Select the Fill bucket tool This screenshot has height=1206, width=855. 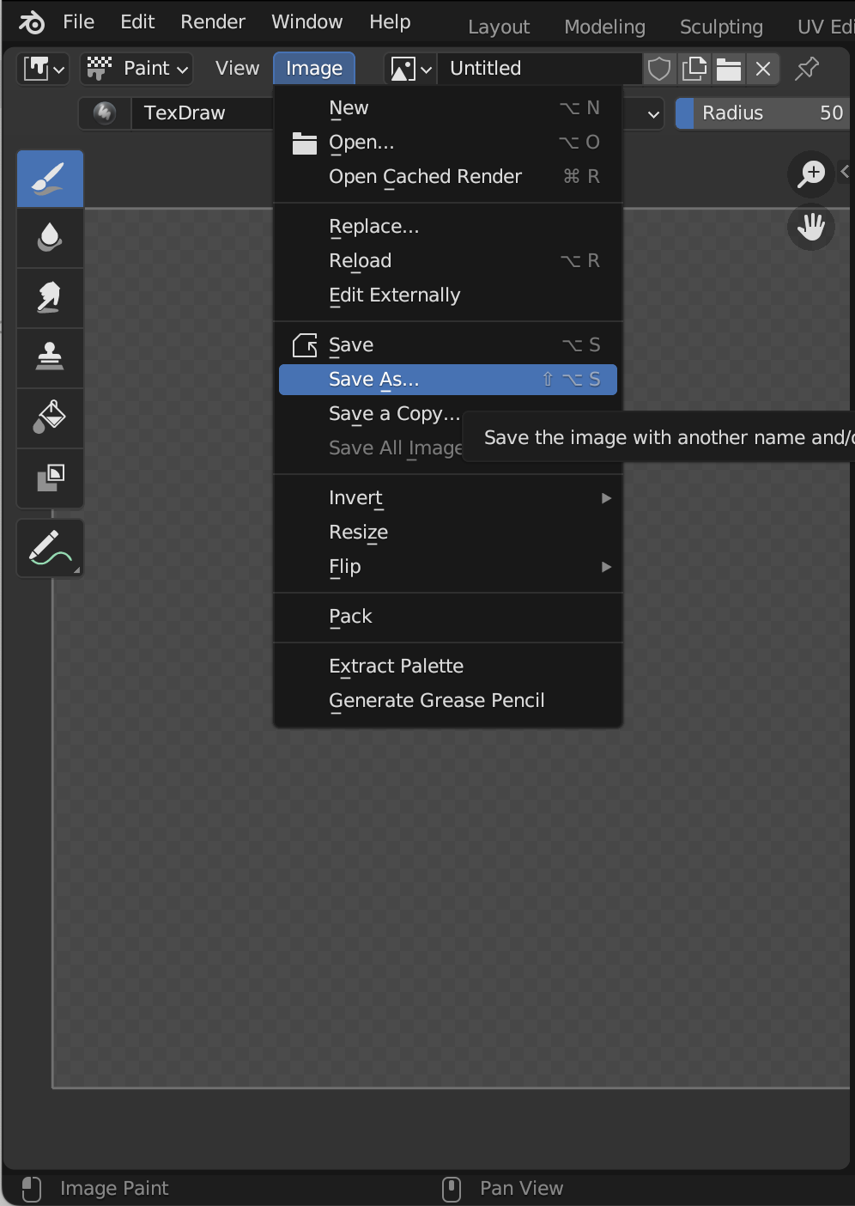[x=50, y=418]
